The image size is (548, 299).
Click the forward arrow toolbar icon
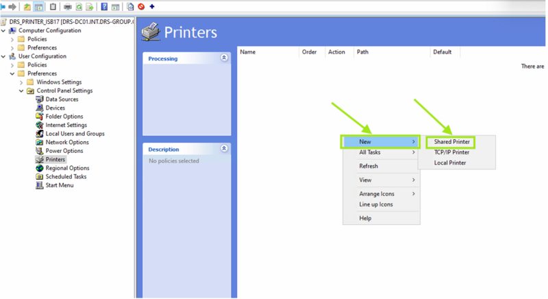(12, 7)
